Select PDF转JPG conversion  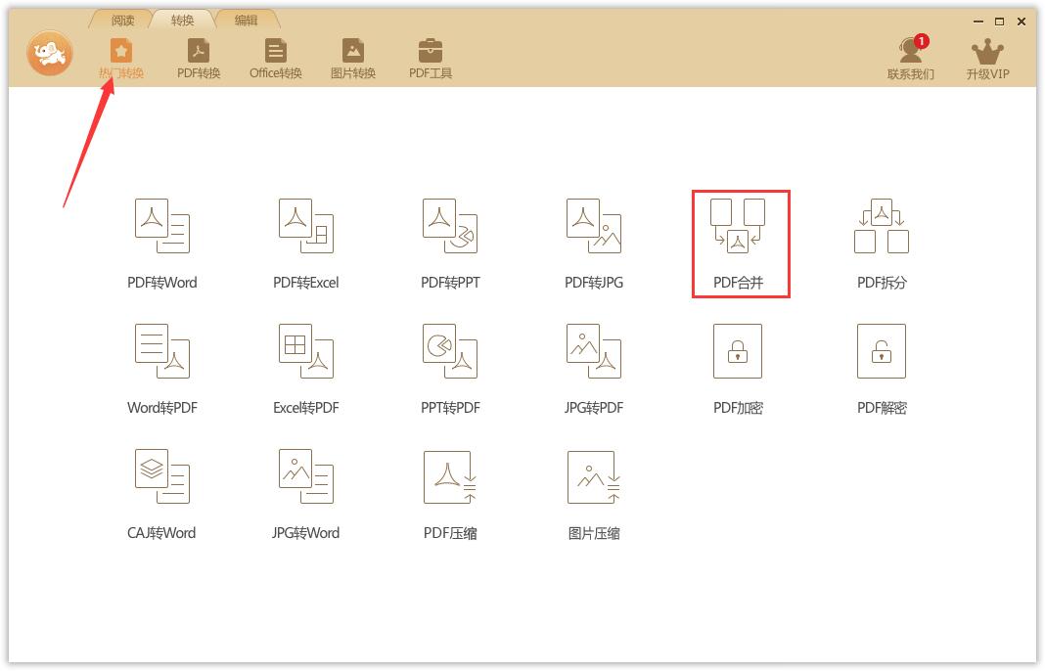pyautogui.click(x=592, y=243)
